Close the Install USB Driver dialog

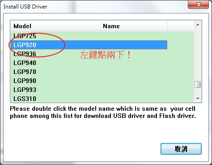[x=198, y=5]
